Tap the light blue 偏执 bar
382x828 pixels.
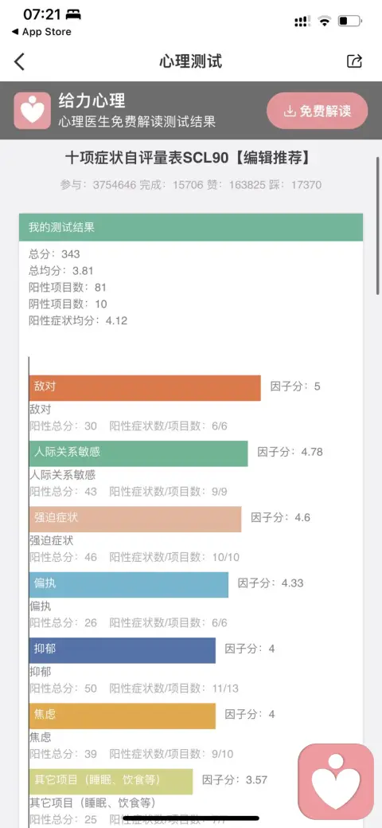click(129, 585)
